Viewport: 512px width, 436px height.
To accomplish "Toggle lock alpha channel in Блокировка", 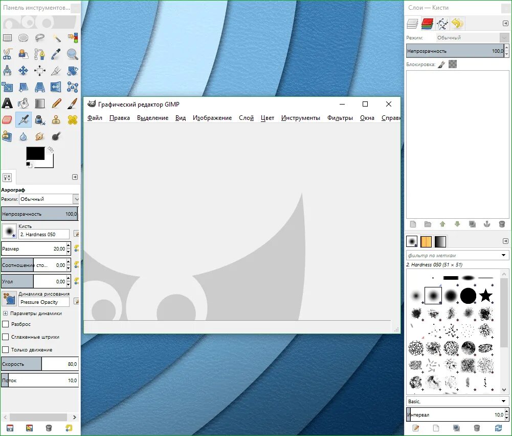I will click(x=453, y=64).
